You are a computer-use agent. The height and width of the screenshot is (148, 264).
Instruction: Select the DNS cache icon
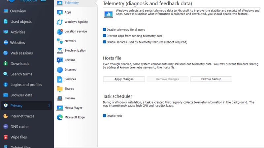[x=6, y=127]
